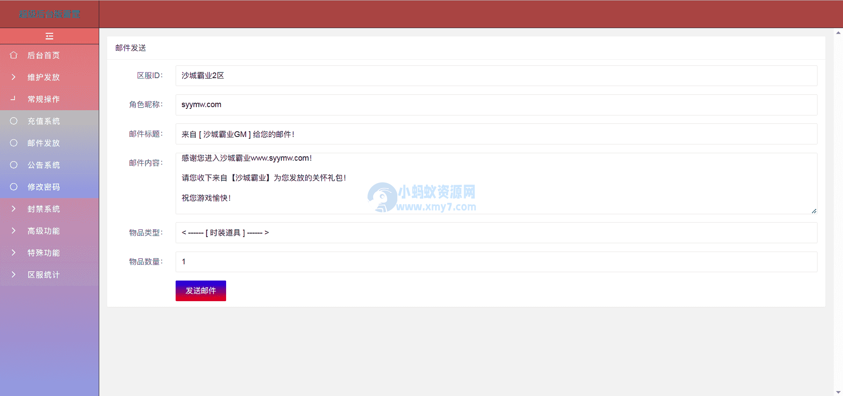Collapse sidebar using the hamburger menu icon
843x396 pixels.
49,36
